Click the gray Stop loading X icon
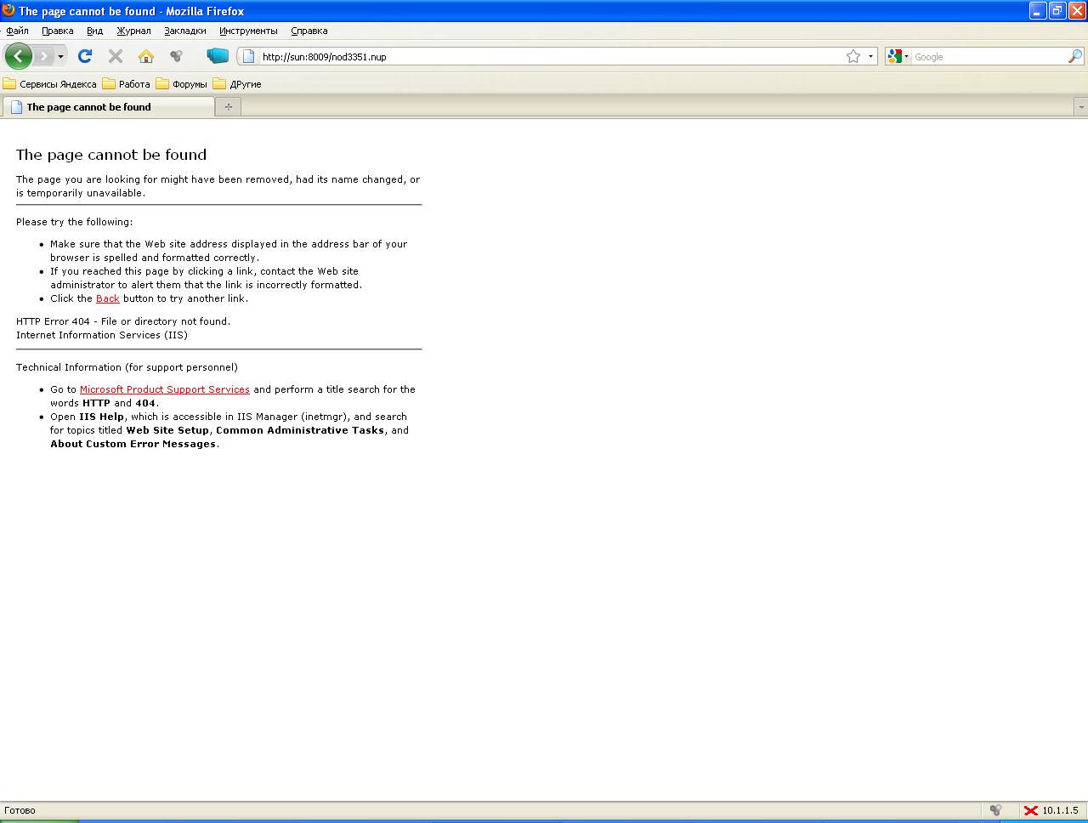Screen dimensions: 1088x823 (116, 56)
